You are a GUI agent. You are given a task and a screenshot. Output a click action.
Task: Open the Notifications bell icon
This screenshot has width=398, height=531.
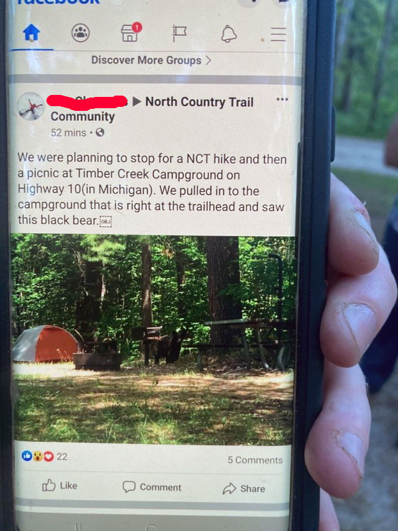click(x=229, y=35)
